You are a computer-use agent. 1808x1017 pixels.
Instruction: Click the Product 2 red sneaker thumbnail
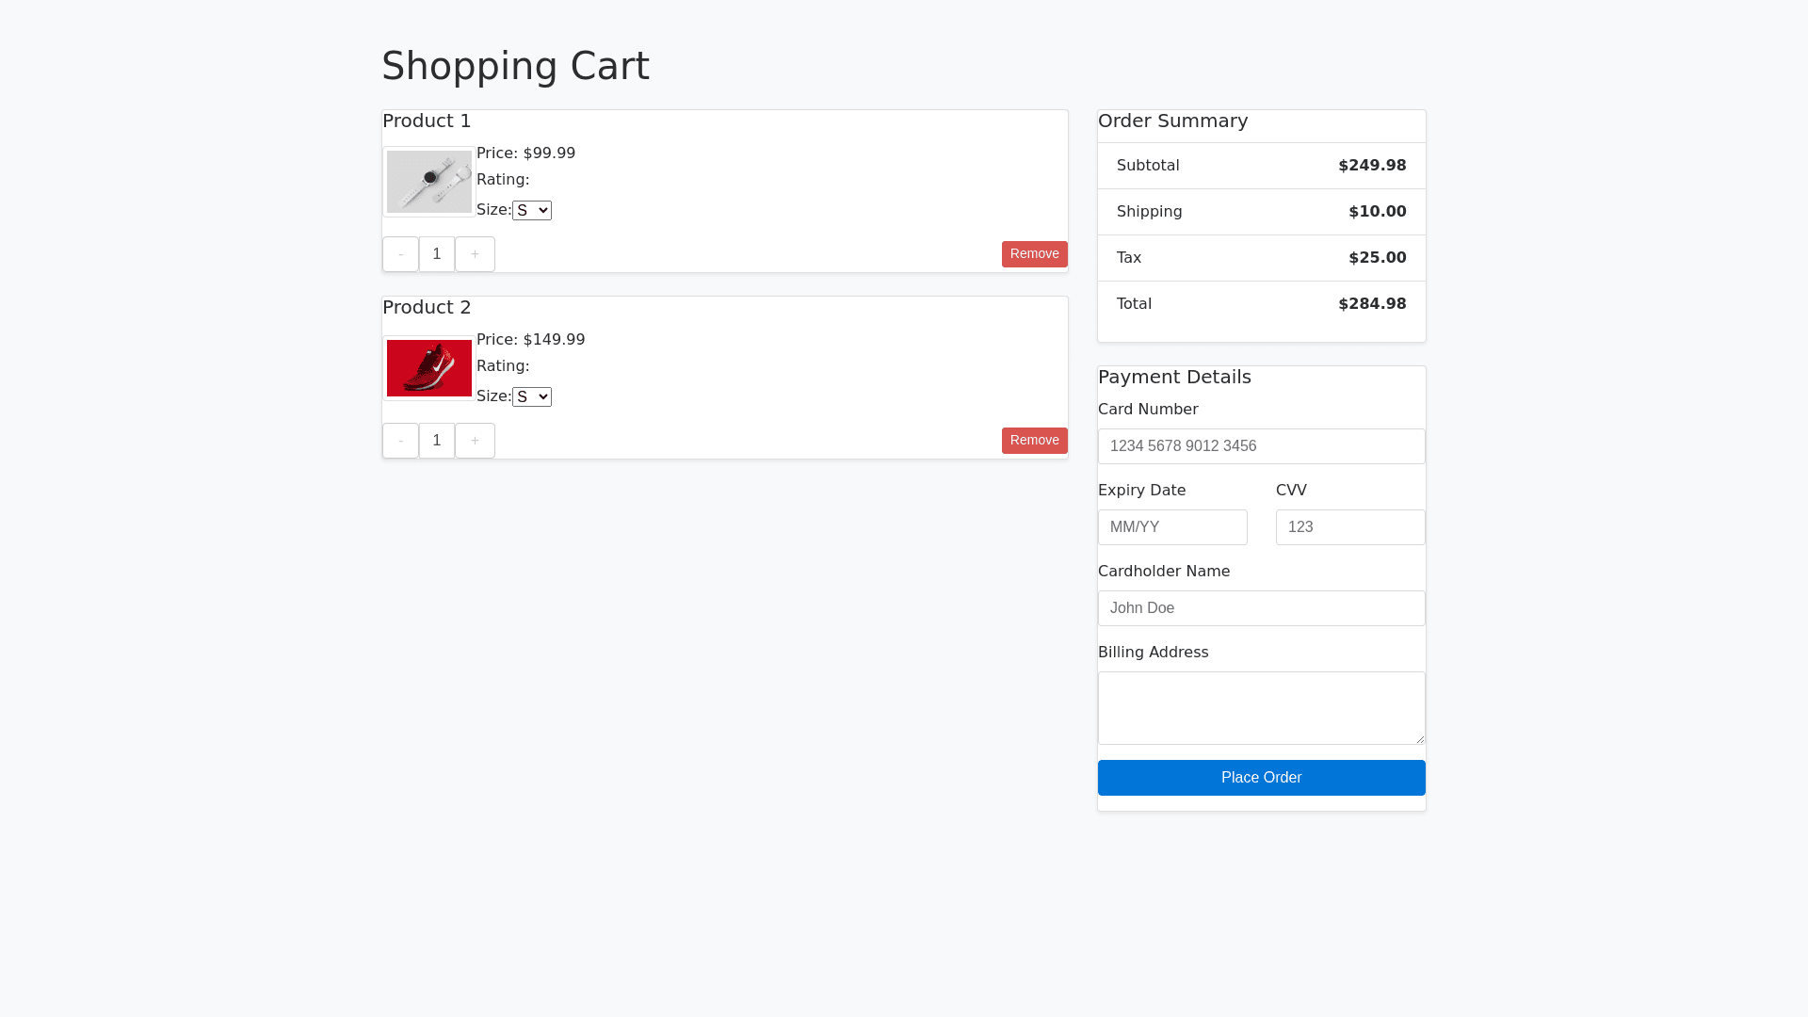429,368
